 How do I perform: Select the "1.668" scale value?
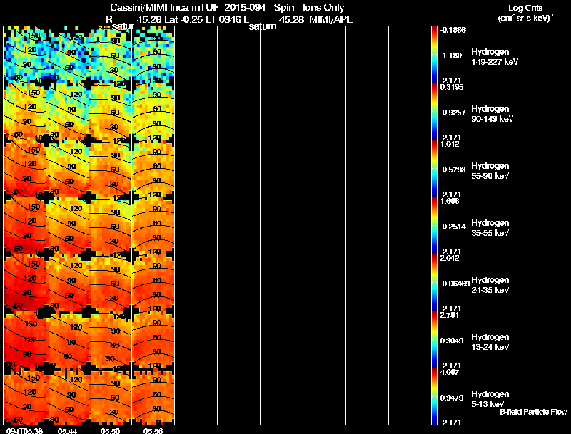(450, 202)
